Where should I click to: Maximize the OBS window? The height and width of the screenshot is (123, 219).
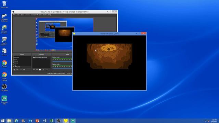pyautogui.click(x=111, y=12)
